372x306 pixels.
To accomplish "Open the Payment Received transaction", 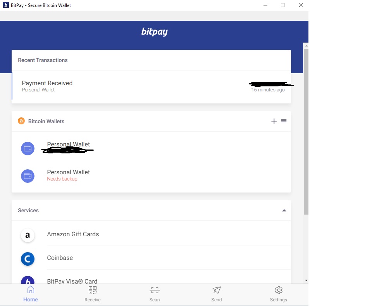I will [152, 87].
